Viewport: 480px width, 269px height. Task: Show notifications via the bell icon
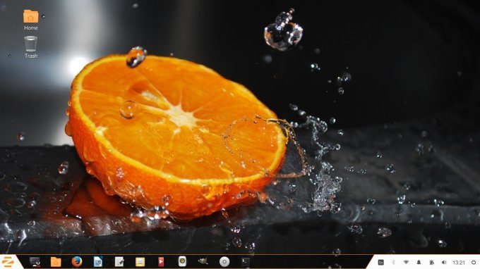pyautogui.click(x=419, y=262)
